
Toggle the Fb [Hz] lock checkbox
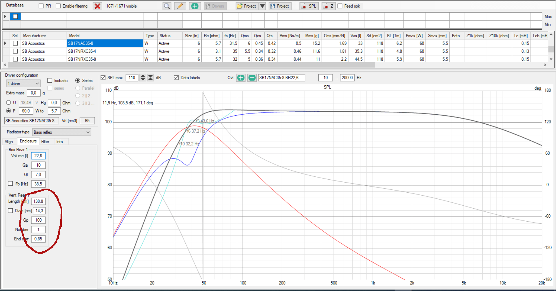[10, 184]
